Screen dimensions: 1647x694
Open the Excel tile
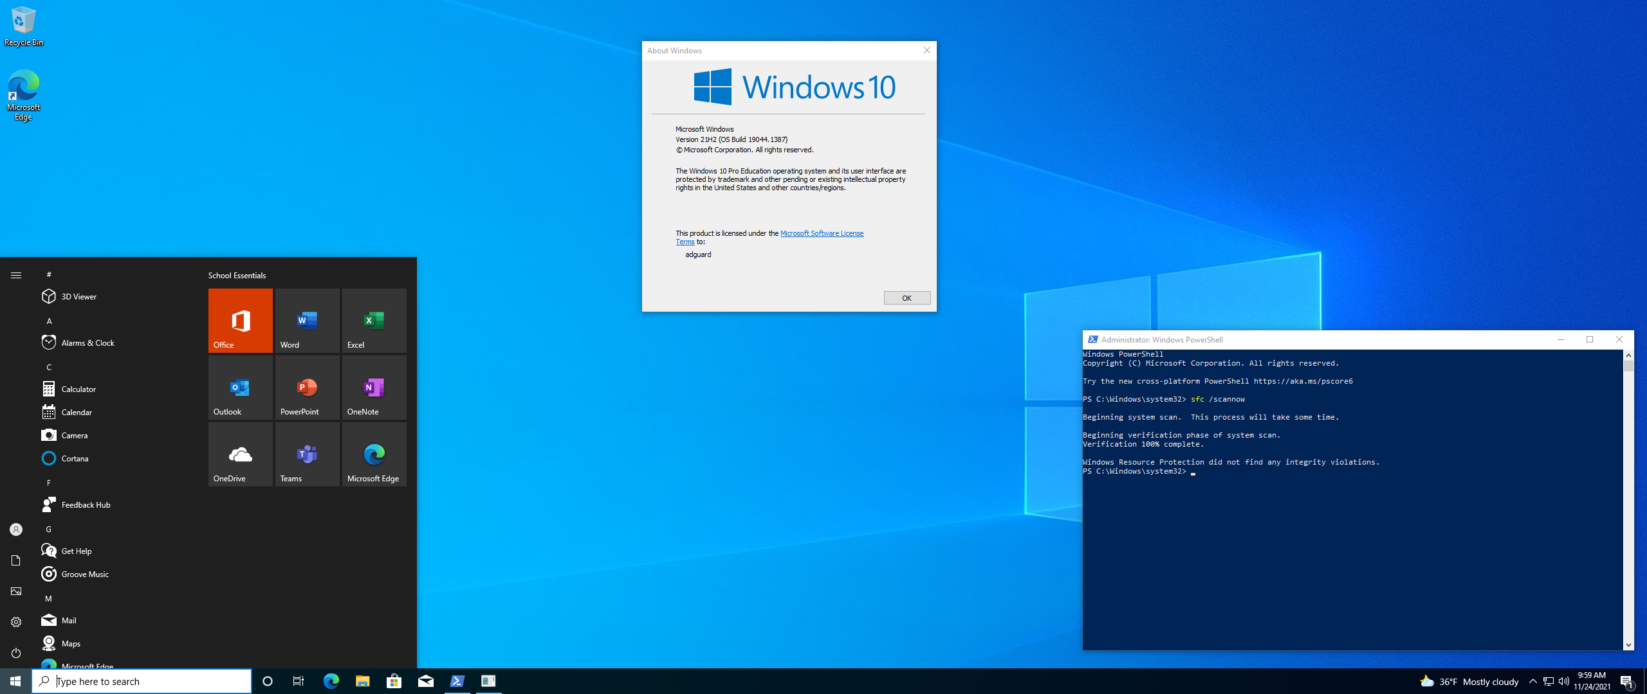pos(374,320)
